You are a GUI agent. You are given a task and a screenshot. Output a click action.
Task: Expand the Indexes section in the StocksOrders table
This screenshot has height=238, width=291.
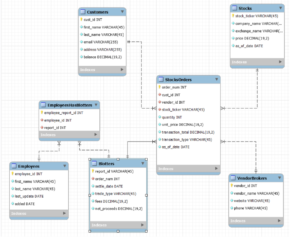coord(216,168)
